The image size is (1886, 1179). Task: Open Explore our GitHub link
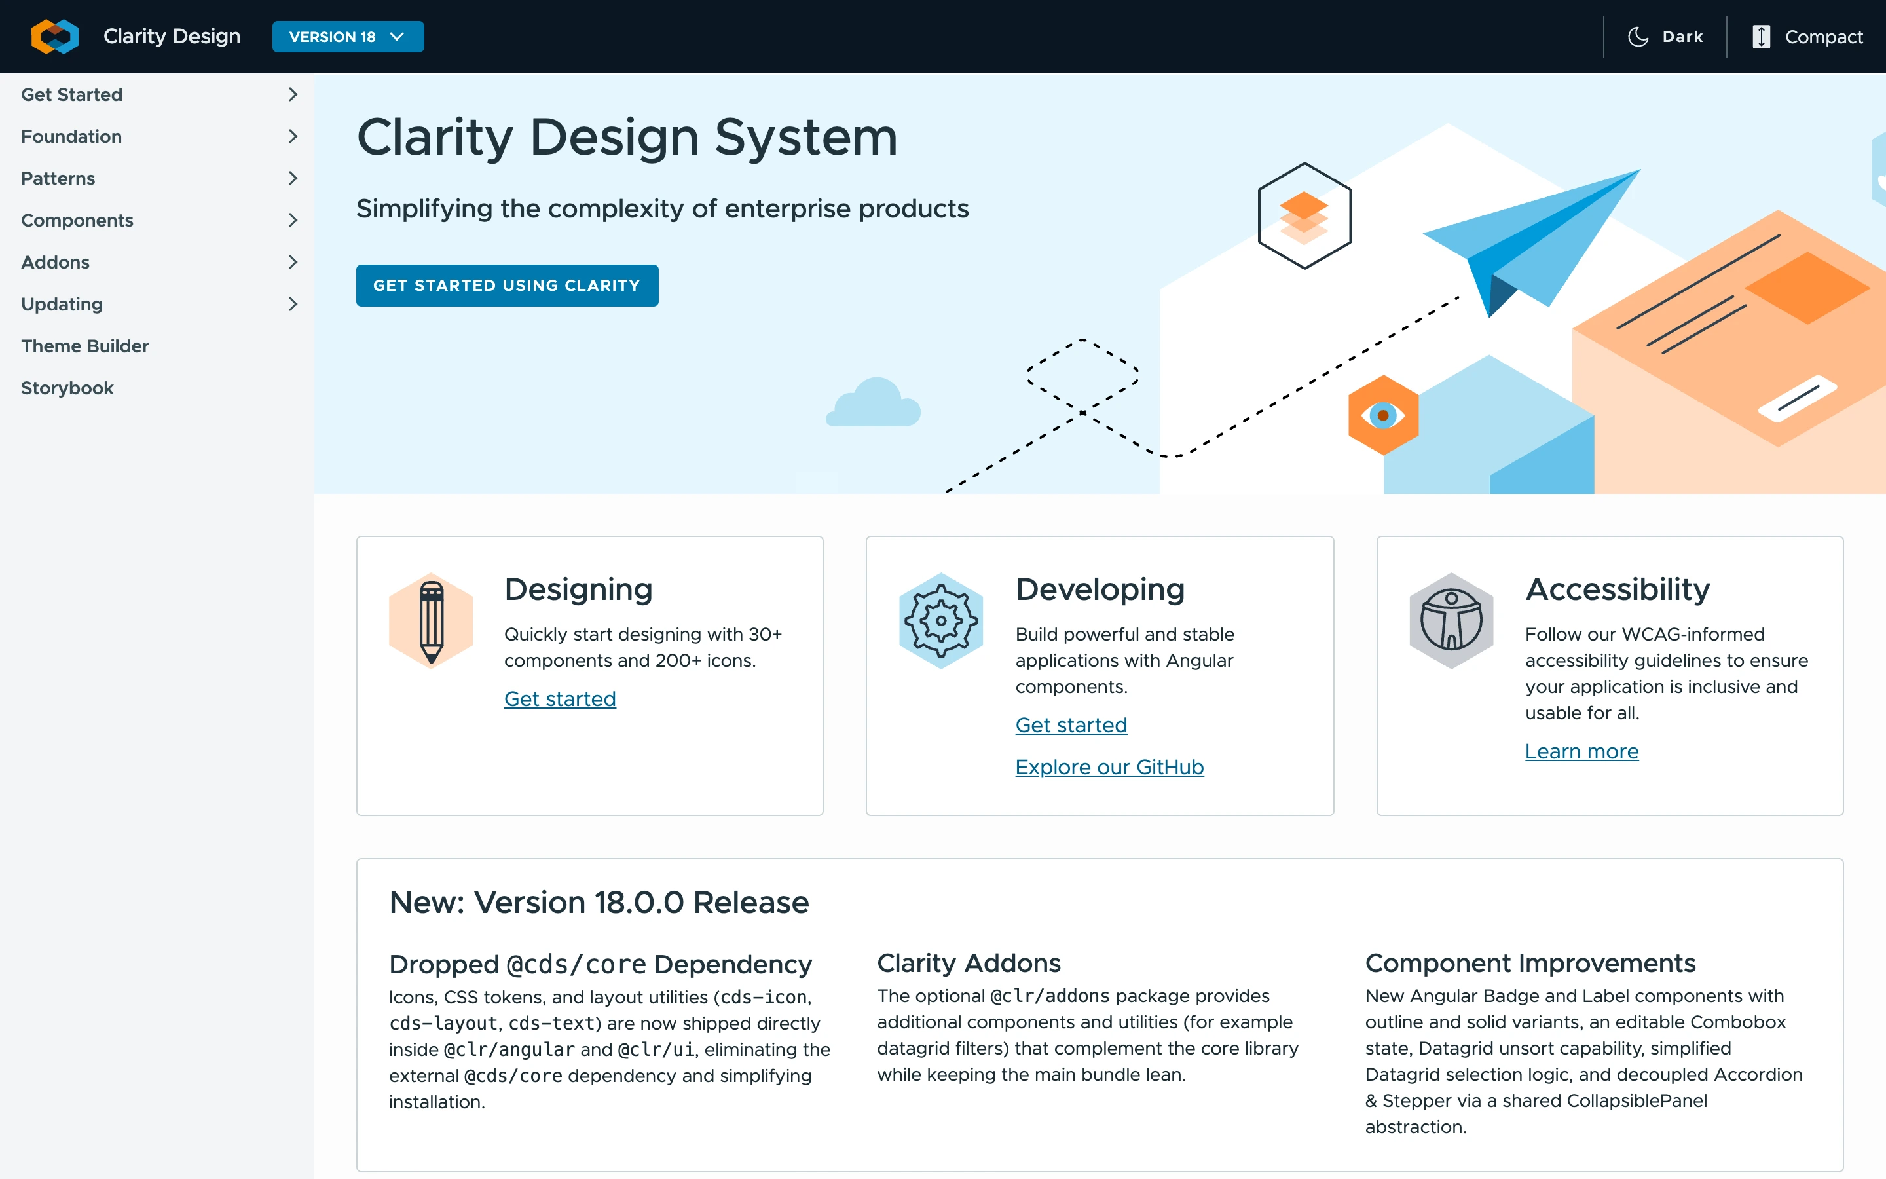[x=1110, y=767]
